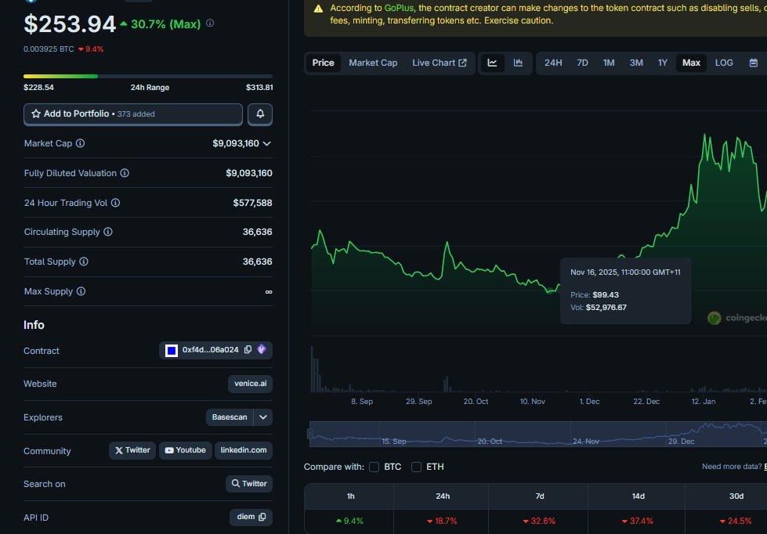
Task: Click the $253.94 price value
Action: (x=70, y=24)
